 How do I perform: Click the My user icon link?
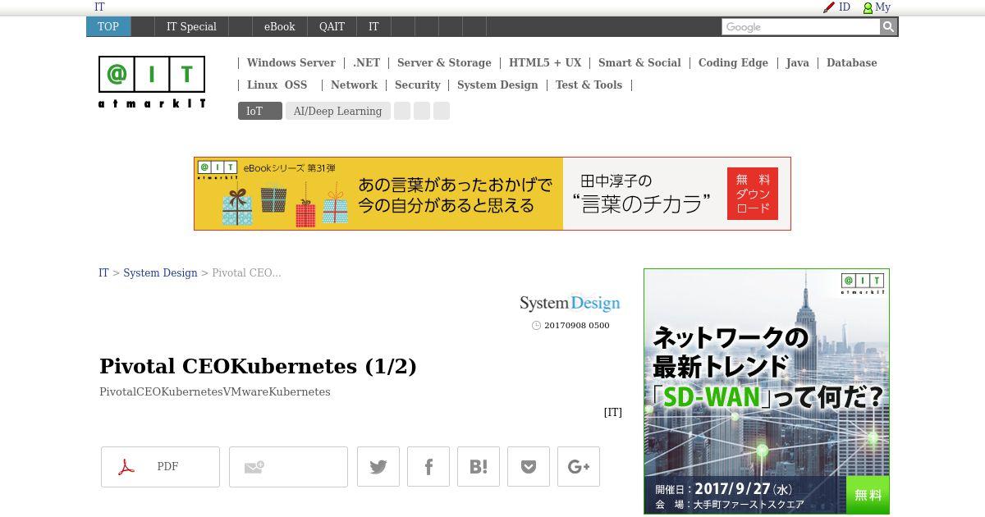pyautogui.click(x=877, y=7)
